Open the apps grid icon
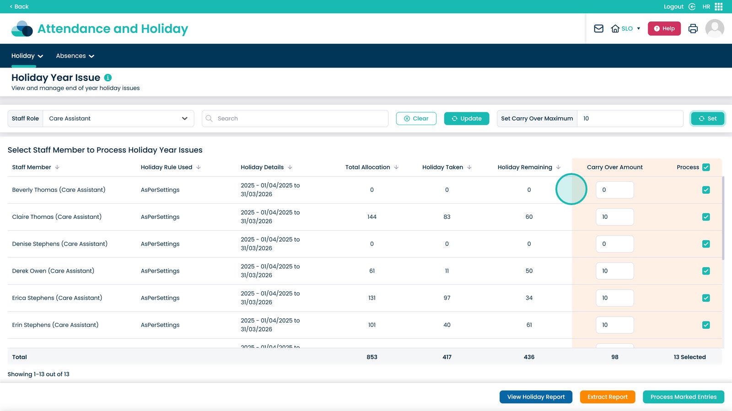The width and height of the screenshot is (732, 411). pos(719,6)
